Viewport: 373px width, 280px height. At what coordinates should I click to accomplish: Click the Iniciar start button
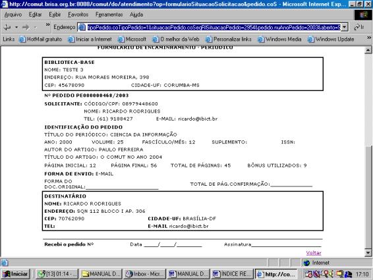coord(15,274)
